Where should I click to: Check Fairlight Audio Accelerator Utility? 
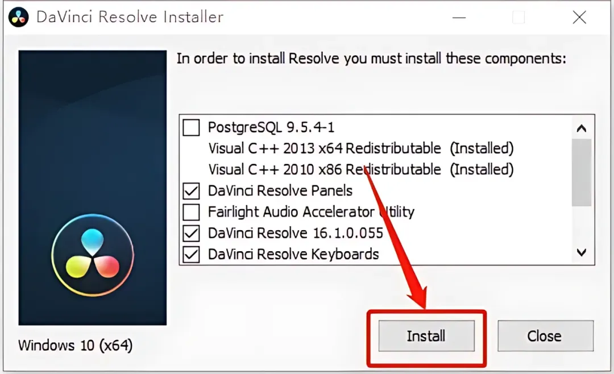point(191,212)
